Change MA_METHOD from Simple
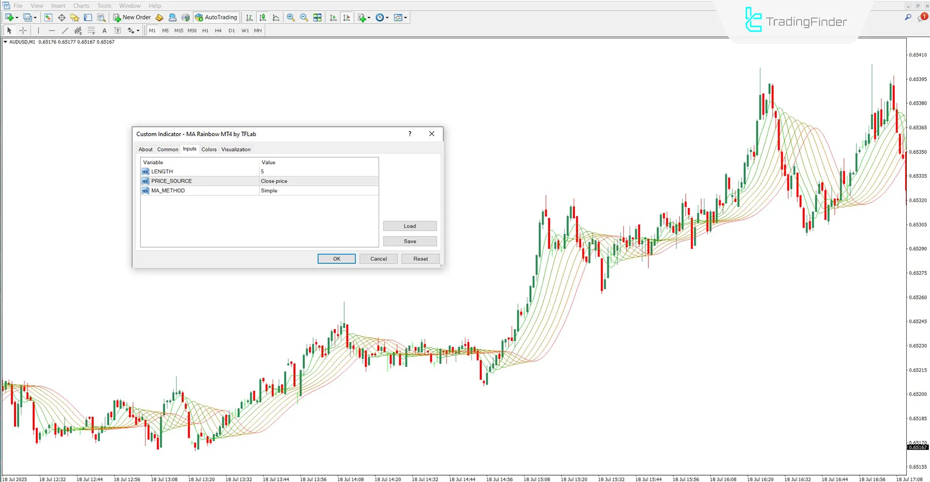Image resolution: width=930 pixels, height=482 pixels. 318,190
